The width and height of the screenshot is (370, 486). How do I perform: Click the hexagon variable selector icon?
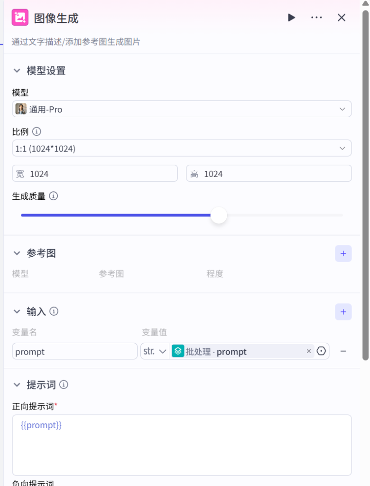322,351
